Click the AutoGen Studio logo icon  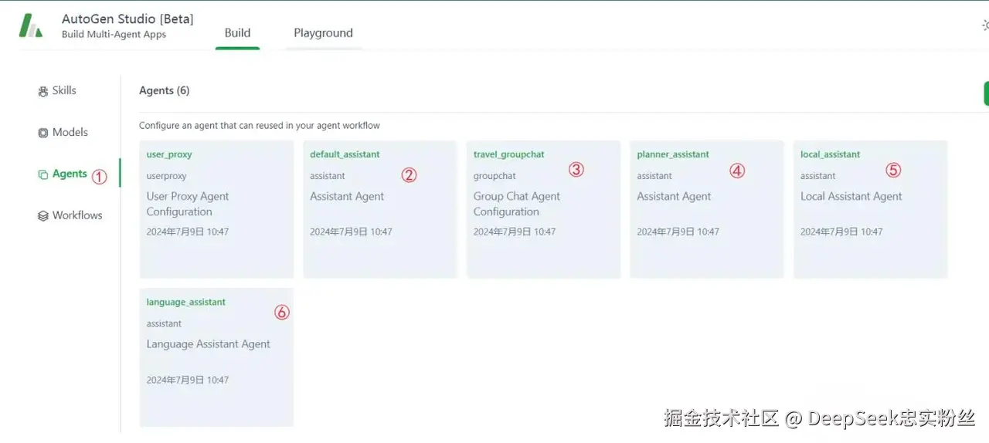pyautogui.click(x=31, y=25)
